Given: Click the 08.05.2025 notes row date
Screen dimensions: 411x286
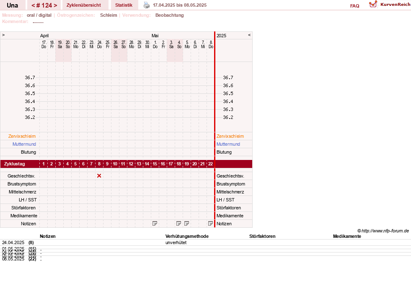Looking at the screenshot, I should point(13,259).
